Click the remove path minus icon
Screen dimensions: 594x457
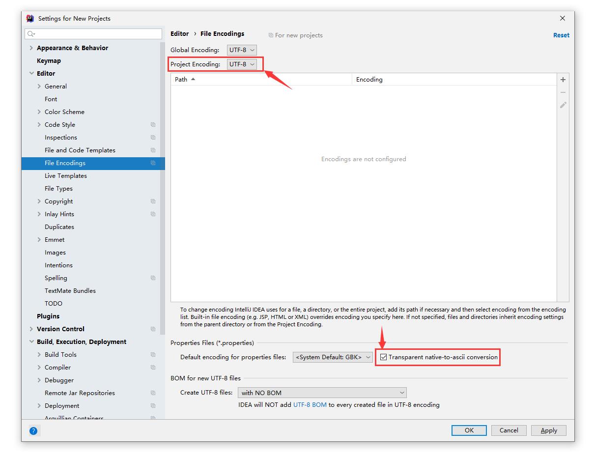point(563,92)
